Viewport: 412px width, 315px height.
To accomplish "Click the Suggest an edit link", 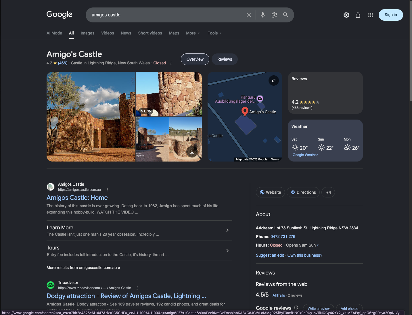I will 270,255.
